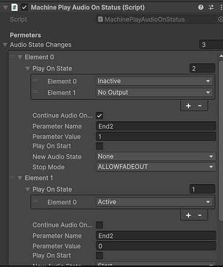
Task: Open Stop Mode dropdown showing ALLOWFADEOUT
Action: (x=156, y=167)
